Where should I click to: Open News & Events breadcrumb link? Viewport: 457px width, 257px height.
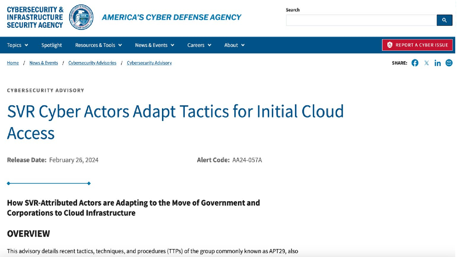click(43, 63)
